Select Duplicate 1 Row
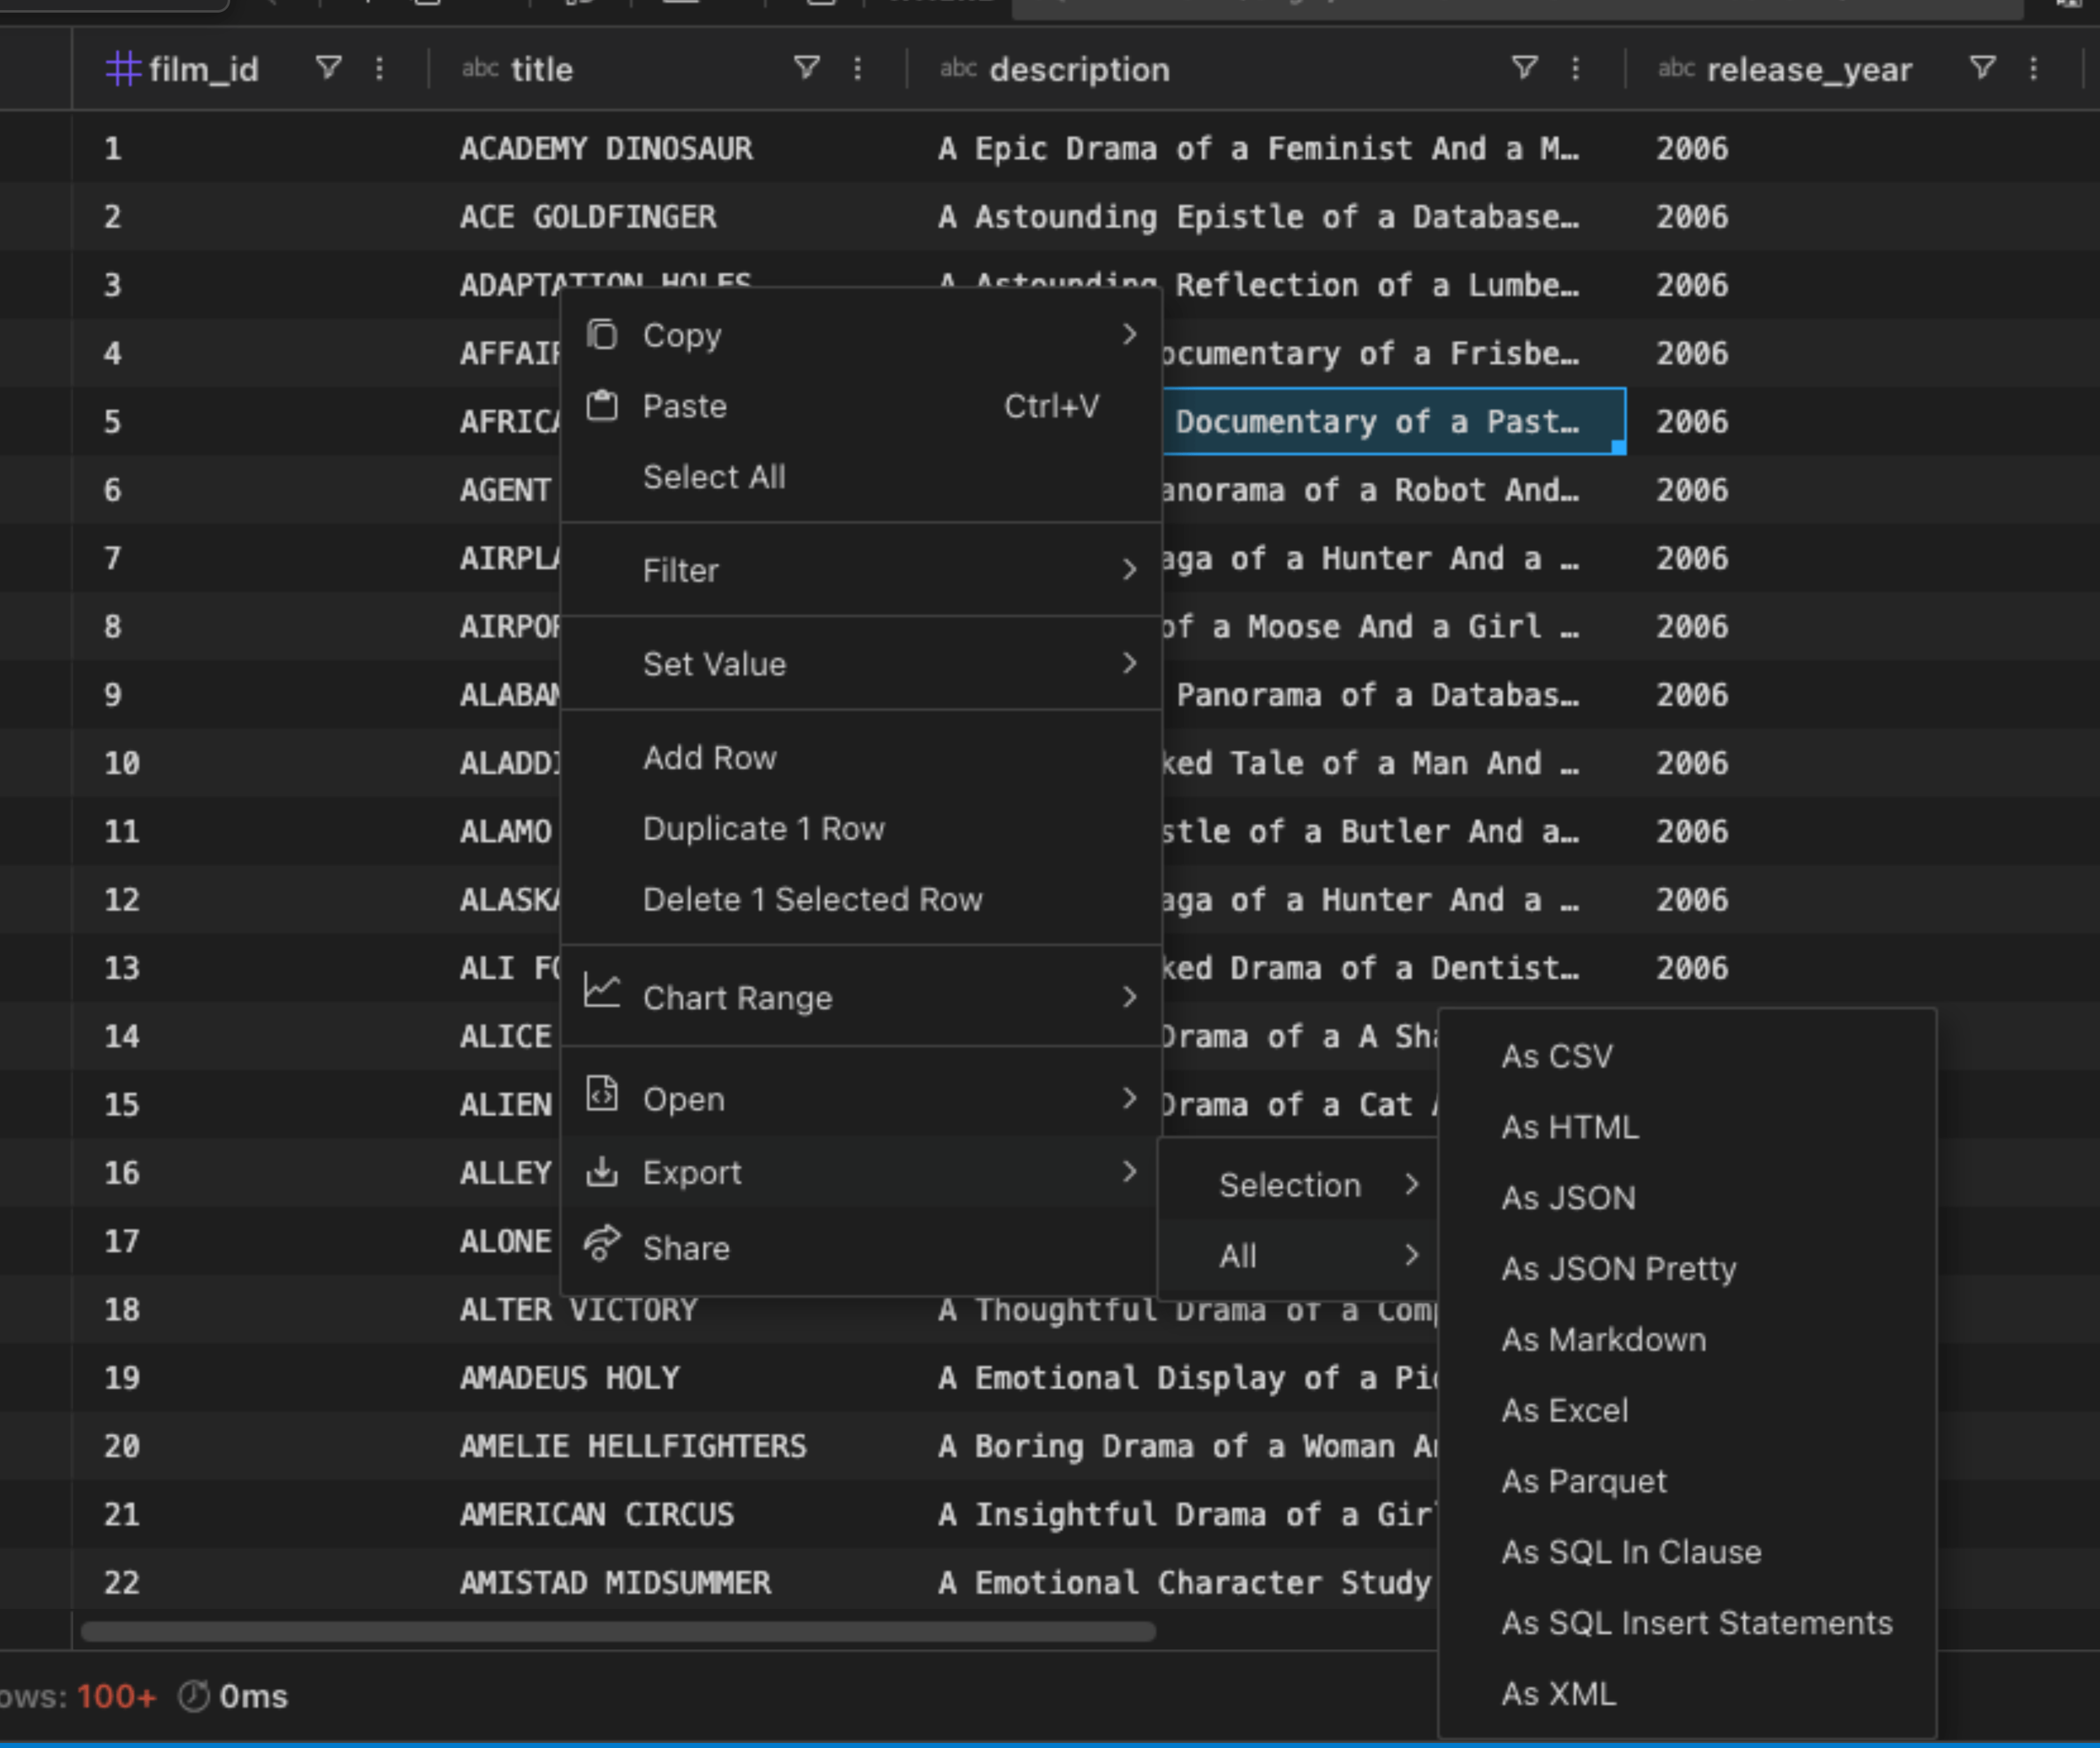The image size is (2100, 1748). [764, 828]
